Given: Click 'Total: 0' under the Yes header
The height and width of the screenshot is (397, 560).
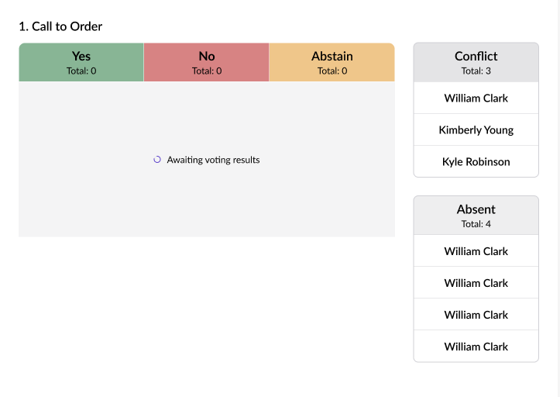Looking at the screenshot, I should [81, 71].
